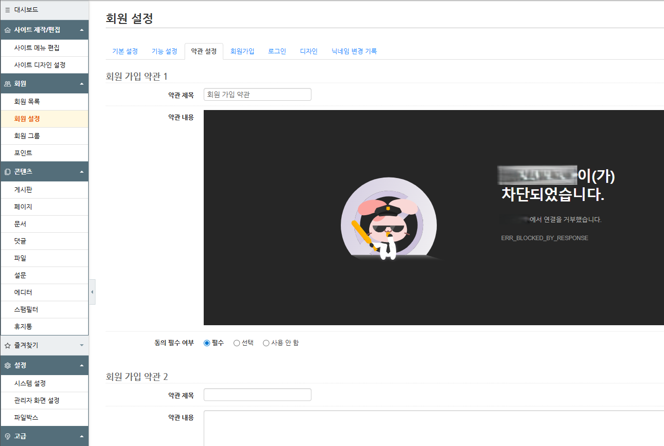Collapse the 콘텐츠 section arrow
The width and height of the screenshot is (664, 446).
[x=82, y=172]
